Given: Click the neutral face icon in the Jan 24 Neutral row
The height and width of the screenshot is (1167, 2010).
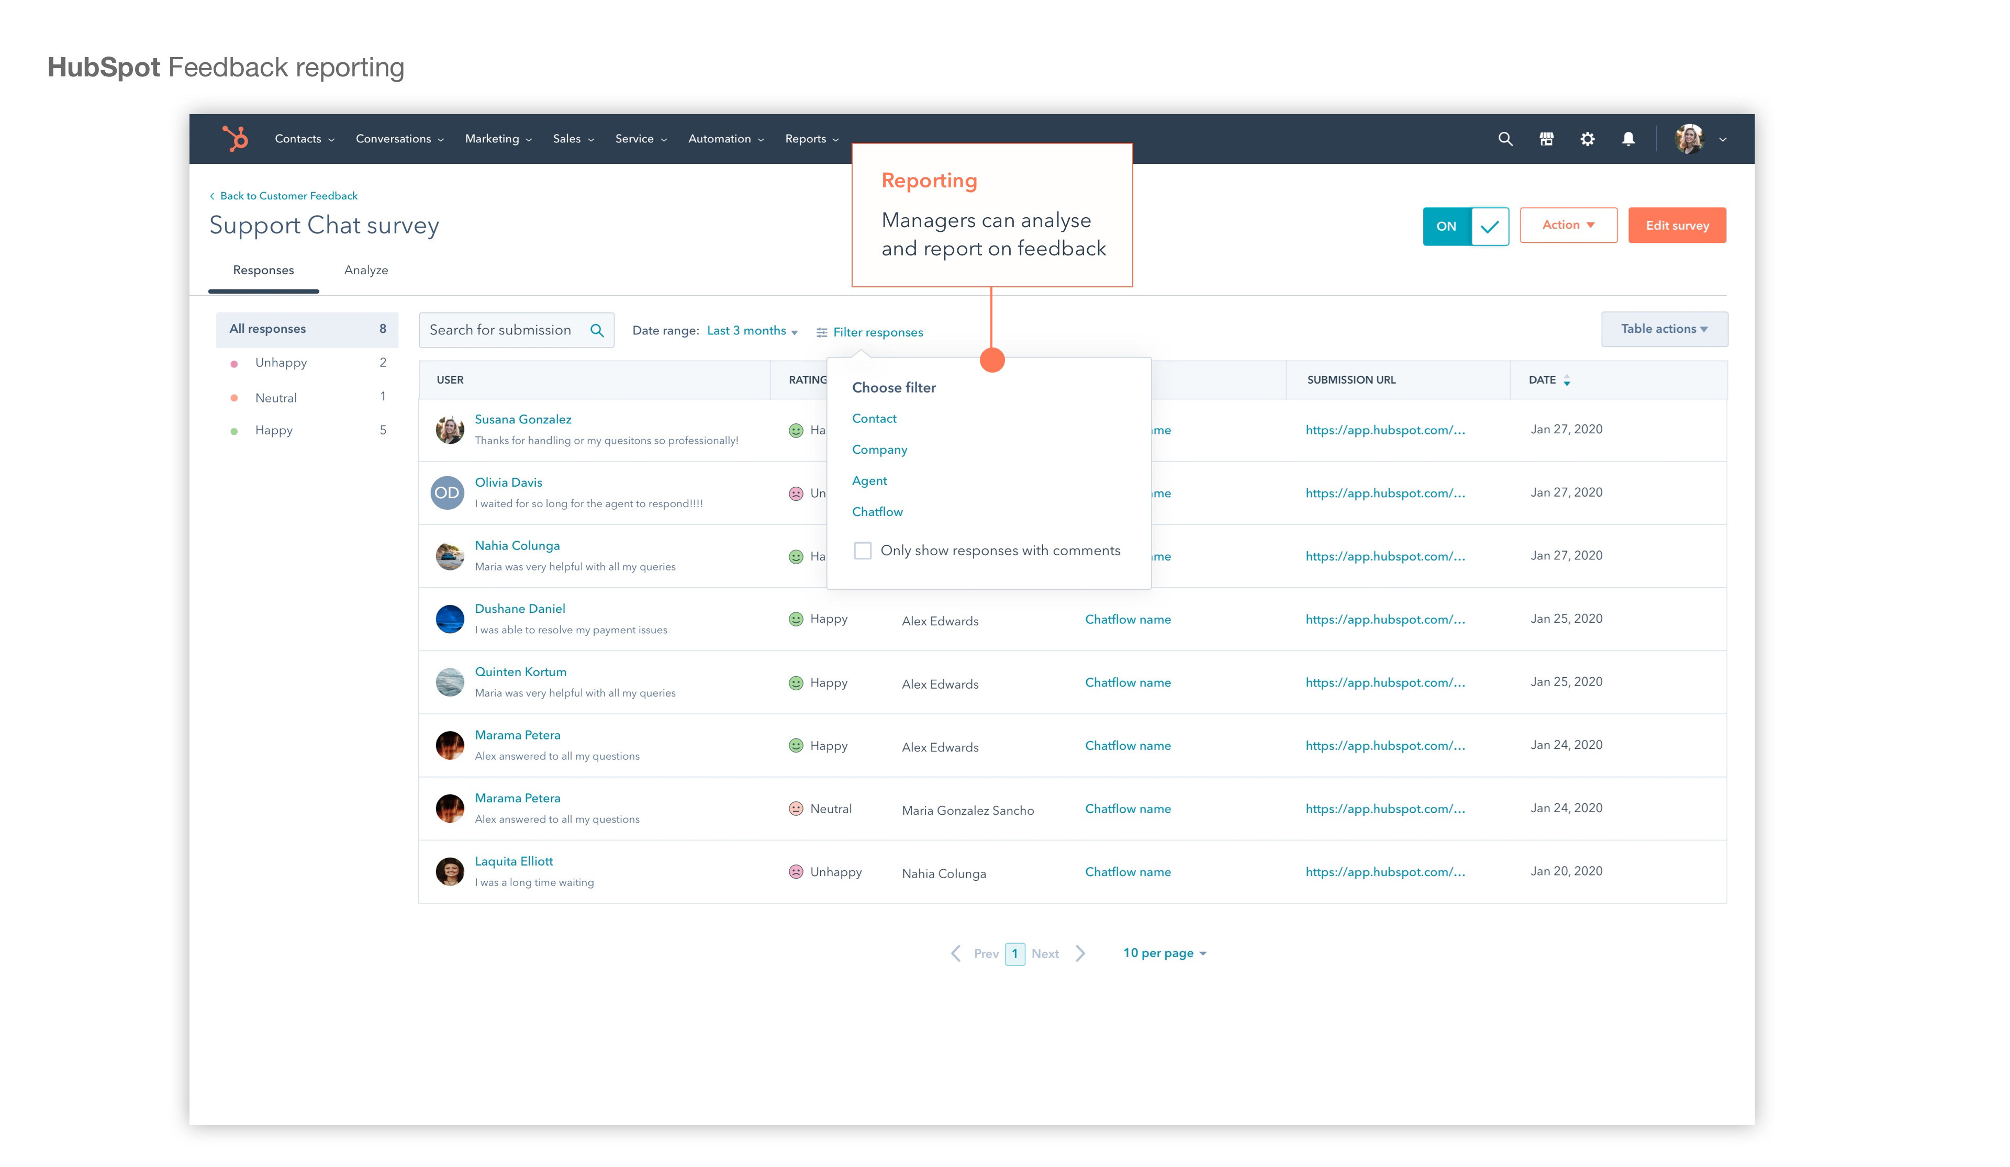Looking at the screenshot, I should click(795, 809).
